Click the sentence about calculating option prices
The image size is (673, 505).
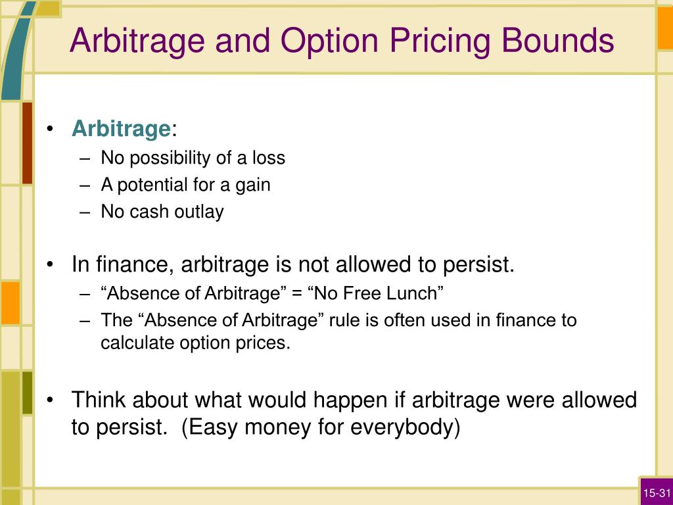point(338,331)
